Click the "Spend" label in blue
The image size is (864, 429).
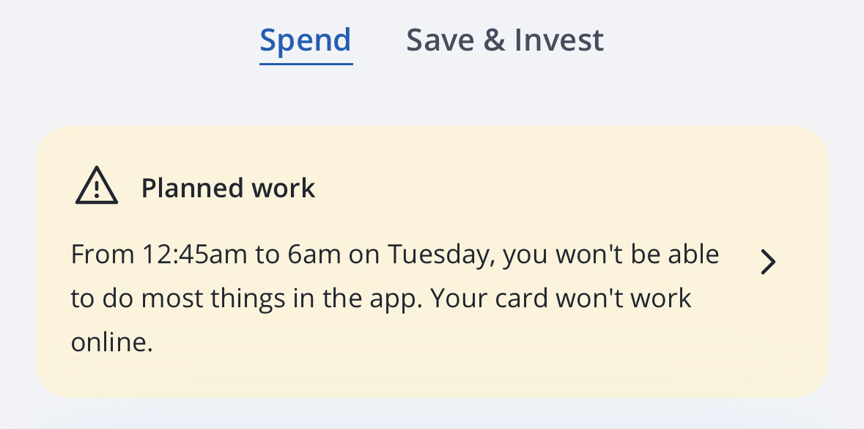(306, 40)
